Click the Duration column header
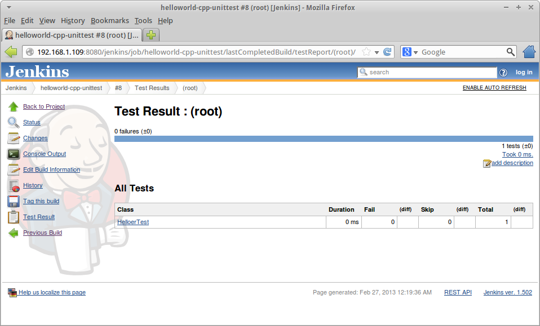Screen dimensions: 540x326 tap(341, 210)
